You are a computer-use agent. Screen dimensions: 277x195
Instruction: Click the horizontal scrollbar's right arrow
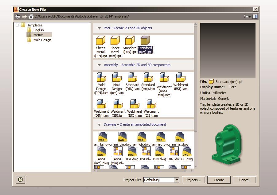coord(192,170)
